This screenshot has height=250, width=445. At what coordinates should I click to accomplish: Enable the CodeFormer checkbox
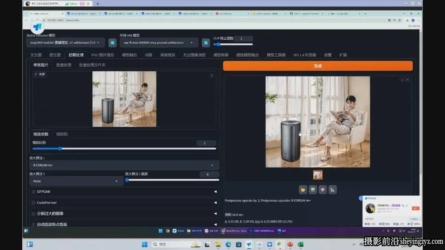tap(33, 203)
